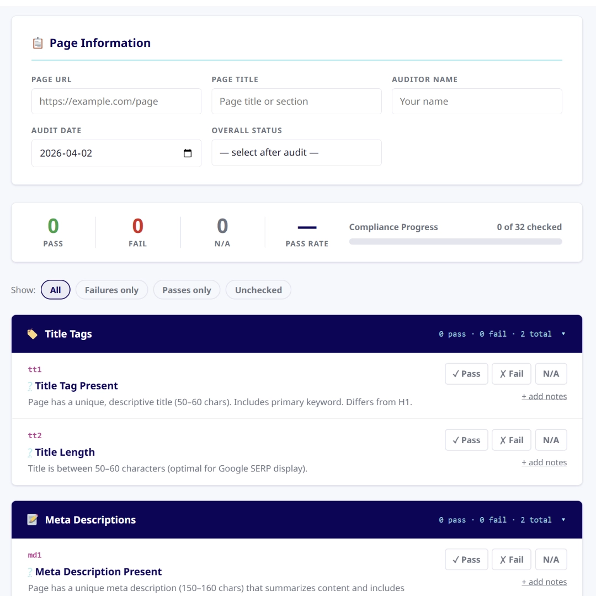The width and height of the screenshot is (596, 596).
Task: Click the status icon beside Title Tag Present
Action: 30,386
